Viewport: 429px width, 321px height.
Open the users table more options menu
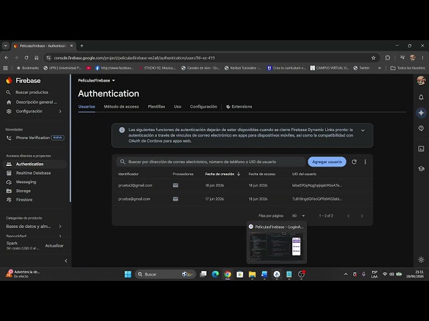coord(365,162)
